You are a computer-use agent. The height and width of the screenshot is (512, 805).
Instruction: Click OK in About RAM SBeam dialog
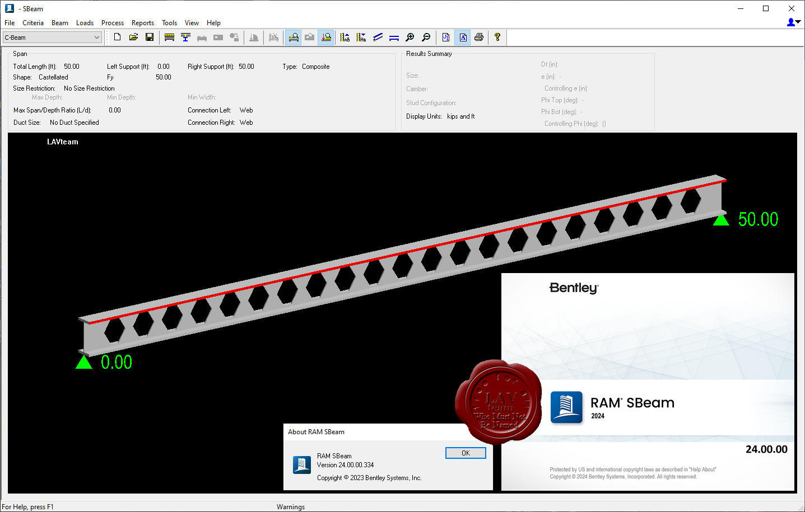pos(466,453)
